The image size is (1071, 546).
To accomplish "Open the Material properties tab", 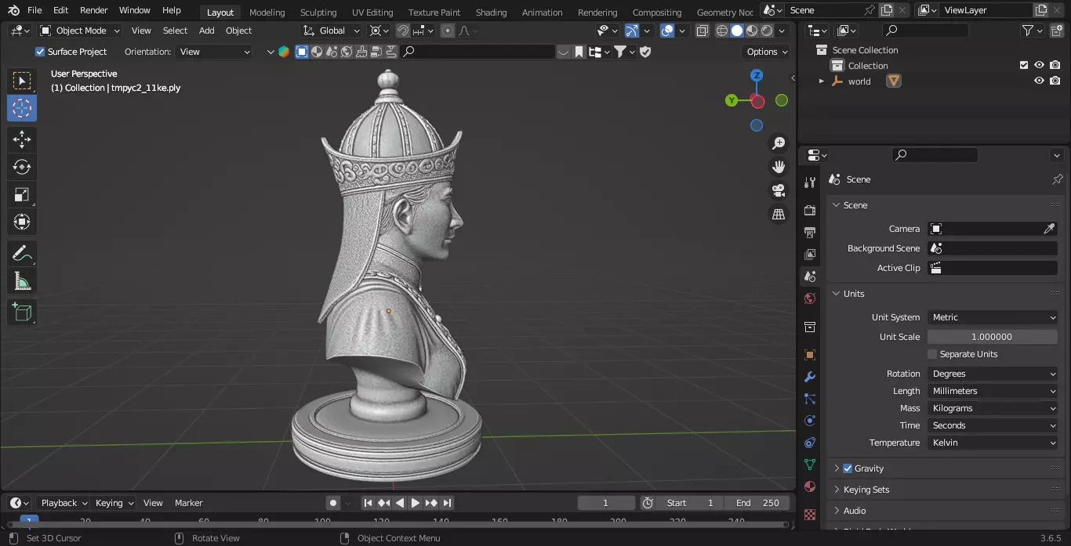I will (x=810, y=486).
